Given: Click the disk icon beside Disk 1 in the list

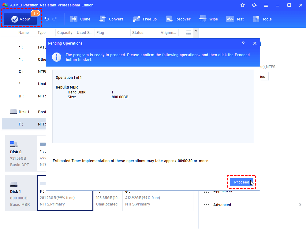Looking at the screenshot, I should [13, 112].
